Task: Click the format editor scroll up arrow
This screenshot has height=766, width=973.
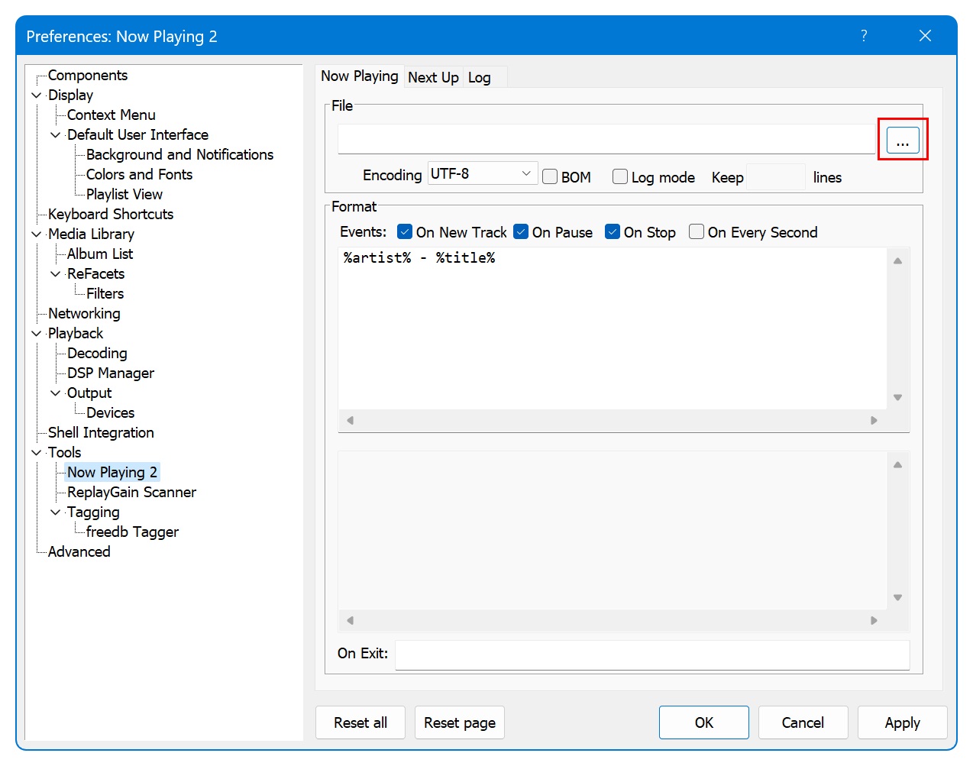Action: (x=898, y=261)
